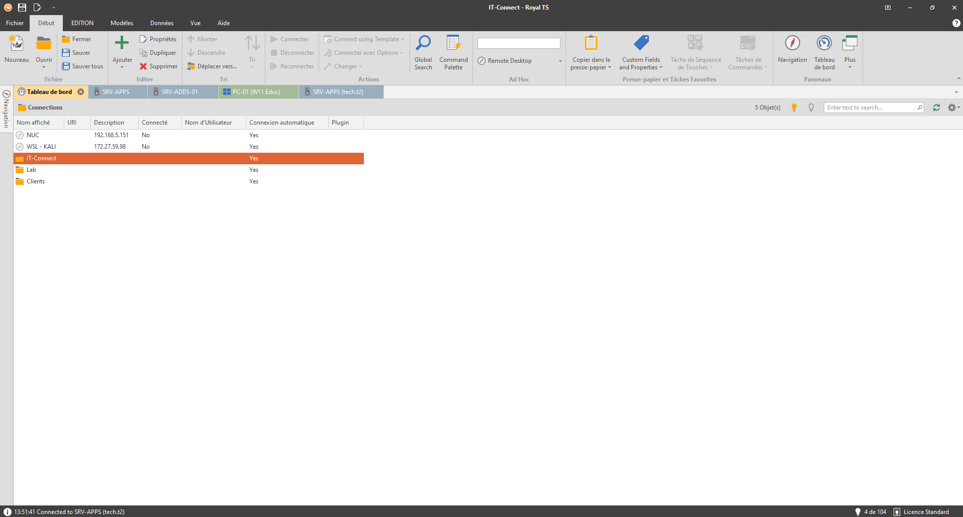Refresh the connections list
This screenshot has width=963, height=517.
[x=936, y=108]
